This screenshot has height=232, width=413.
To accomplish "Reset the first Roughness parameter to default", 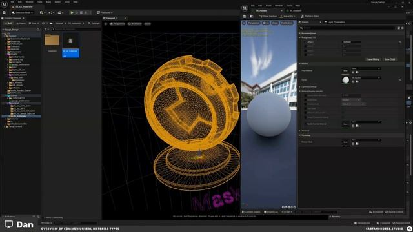I will coord(400,42).
